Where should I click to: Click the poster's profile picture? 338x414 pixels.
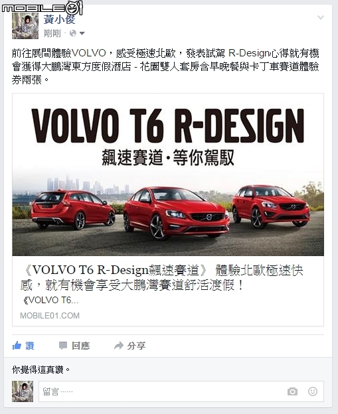pos(25,26)
